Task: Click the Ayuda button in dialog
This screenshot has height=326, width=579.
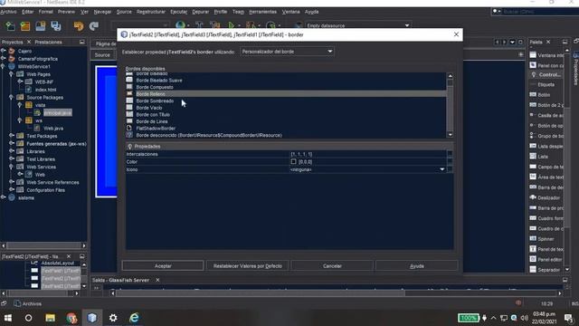Action: [x=416, y=265]
